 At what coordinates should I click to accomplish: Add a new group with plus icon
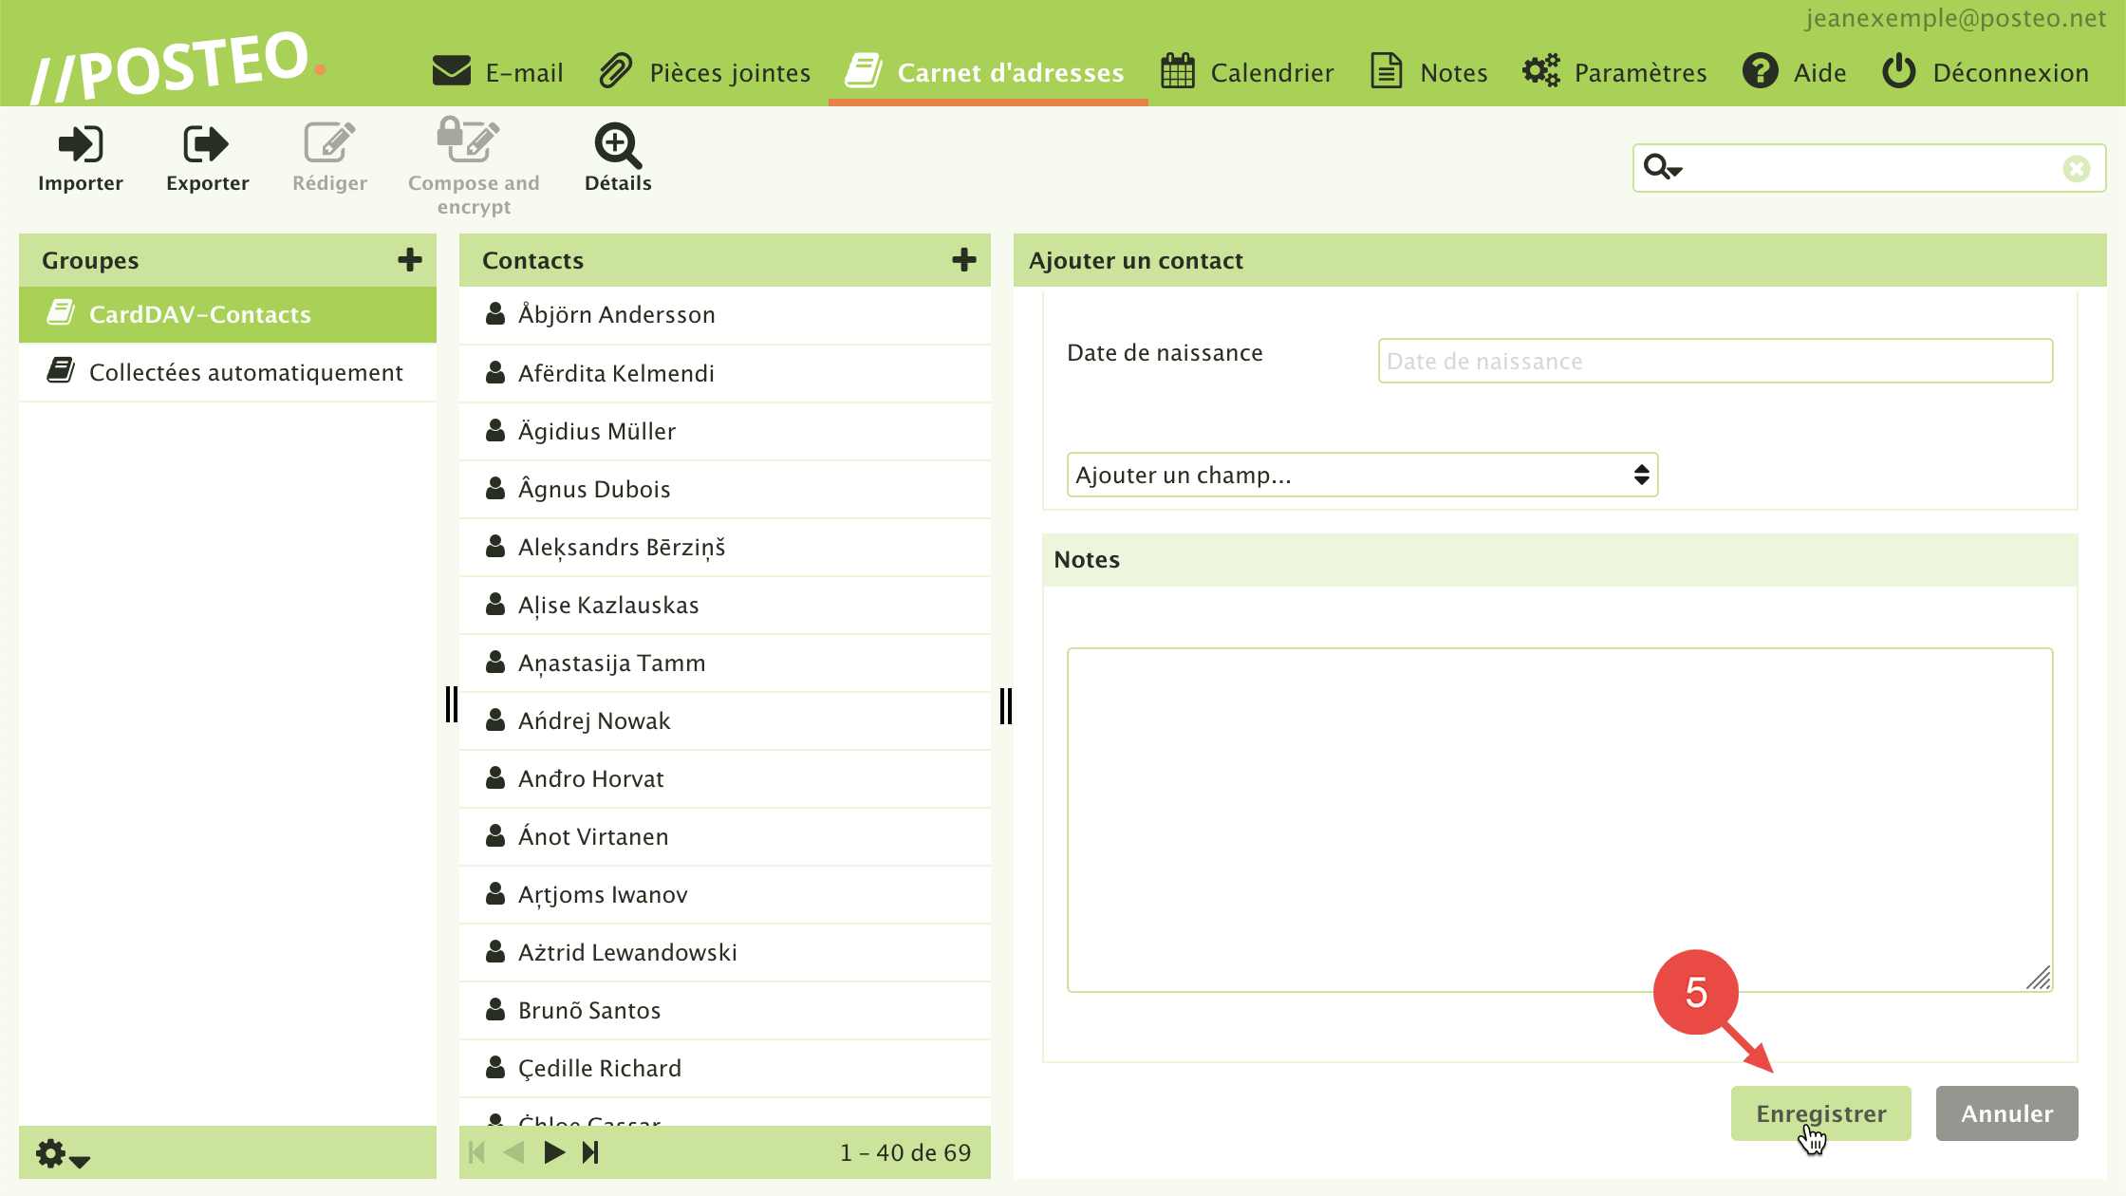pyautogui.click(x=410, y=260)
